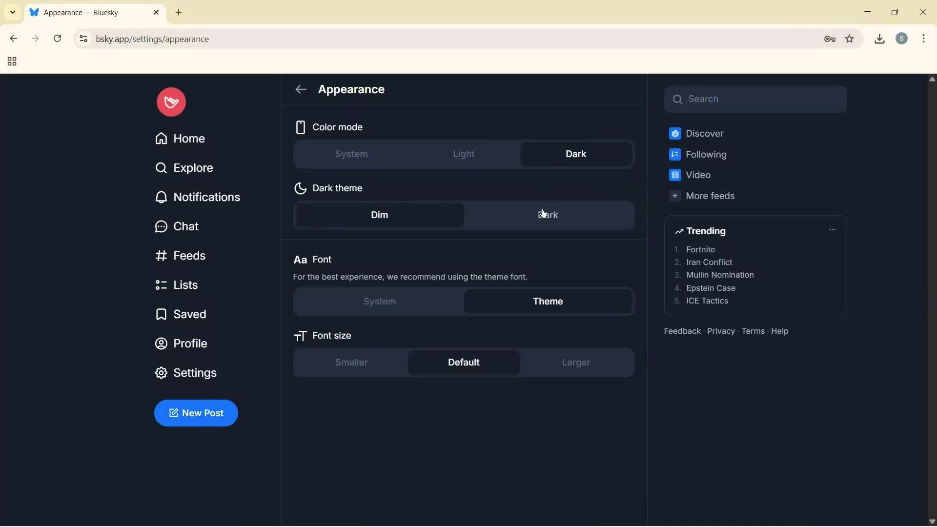Open the browser tab search dropdown

point(12,12)
